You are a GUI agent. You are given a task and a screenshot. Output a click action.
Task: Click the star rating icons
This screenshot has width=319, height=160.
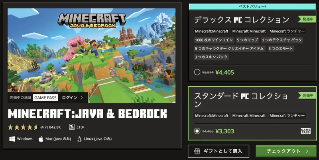pos(23,127)
